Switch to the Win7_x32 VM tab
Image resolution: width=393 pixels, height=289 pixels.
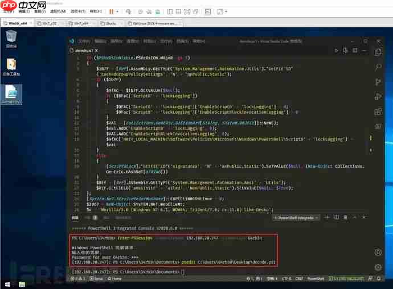49,23
